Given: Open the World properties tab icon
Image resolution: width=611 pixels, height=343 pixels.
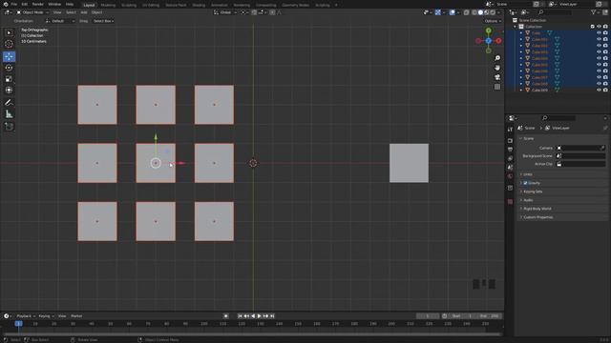Looking at the screenshot, I should 510,176.
